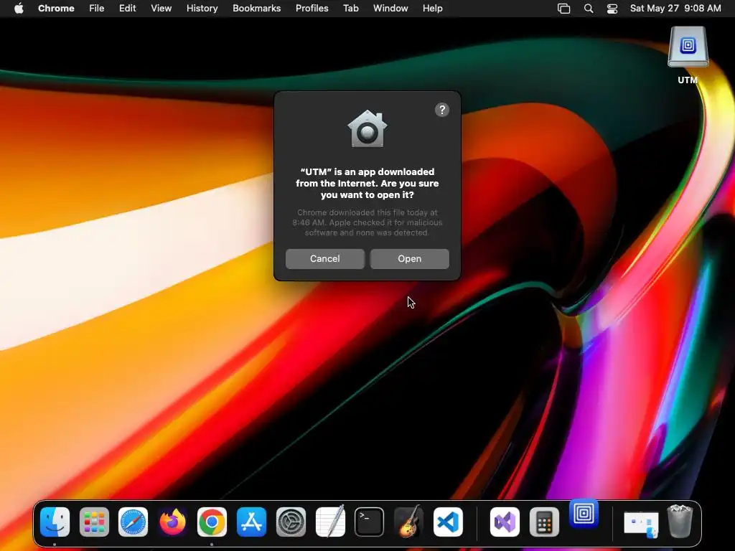Open the Bookmarks menu
The height and width of the screenshot is (551, 735).
(256, 8)
